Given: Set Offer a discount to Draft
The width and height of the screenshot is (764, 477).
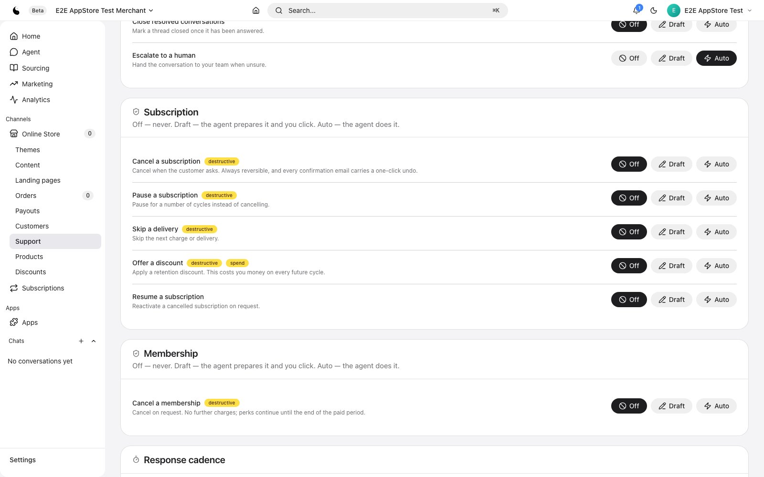Looking at the screenshot, I should pyautogui.click(x=671, y=266).
